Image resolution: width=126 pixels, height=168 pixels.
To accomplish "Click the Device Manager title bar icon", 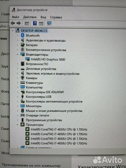I will (13, 10).
